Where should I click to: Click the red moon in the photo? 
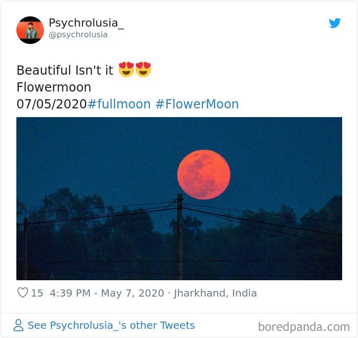(204, 174)
